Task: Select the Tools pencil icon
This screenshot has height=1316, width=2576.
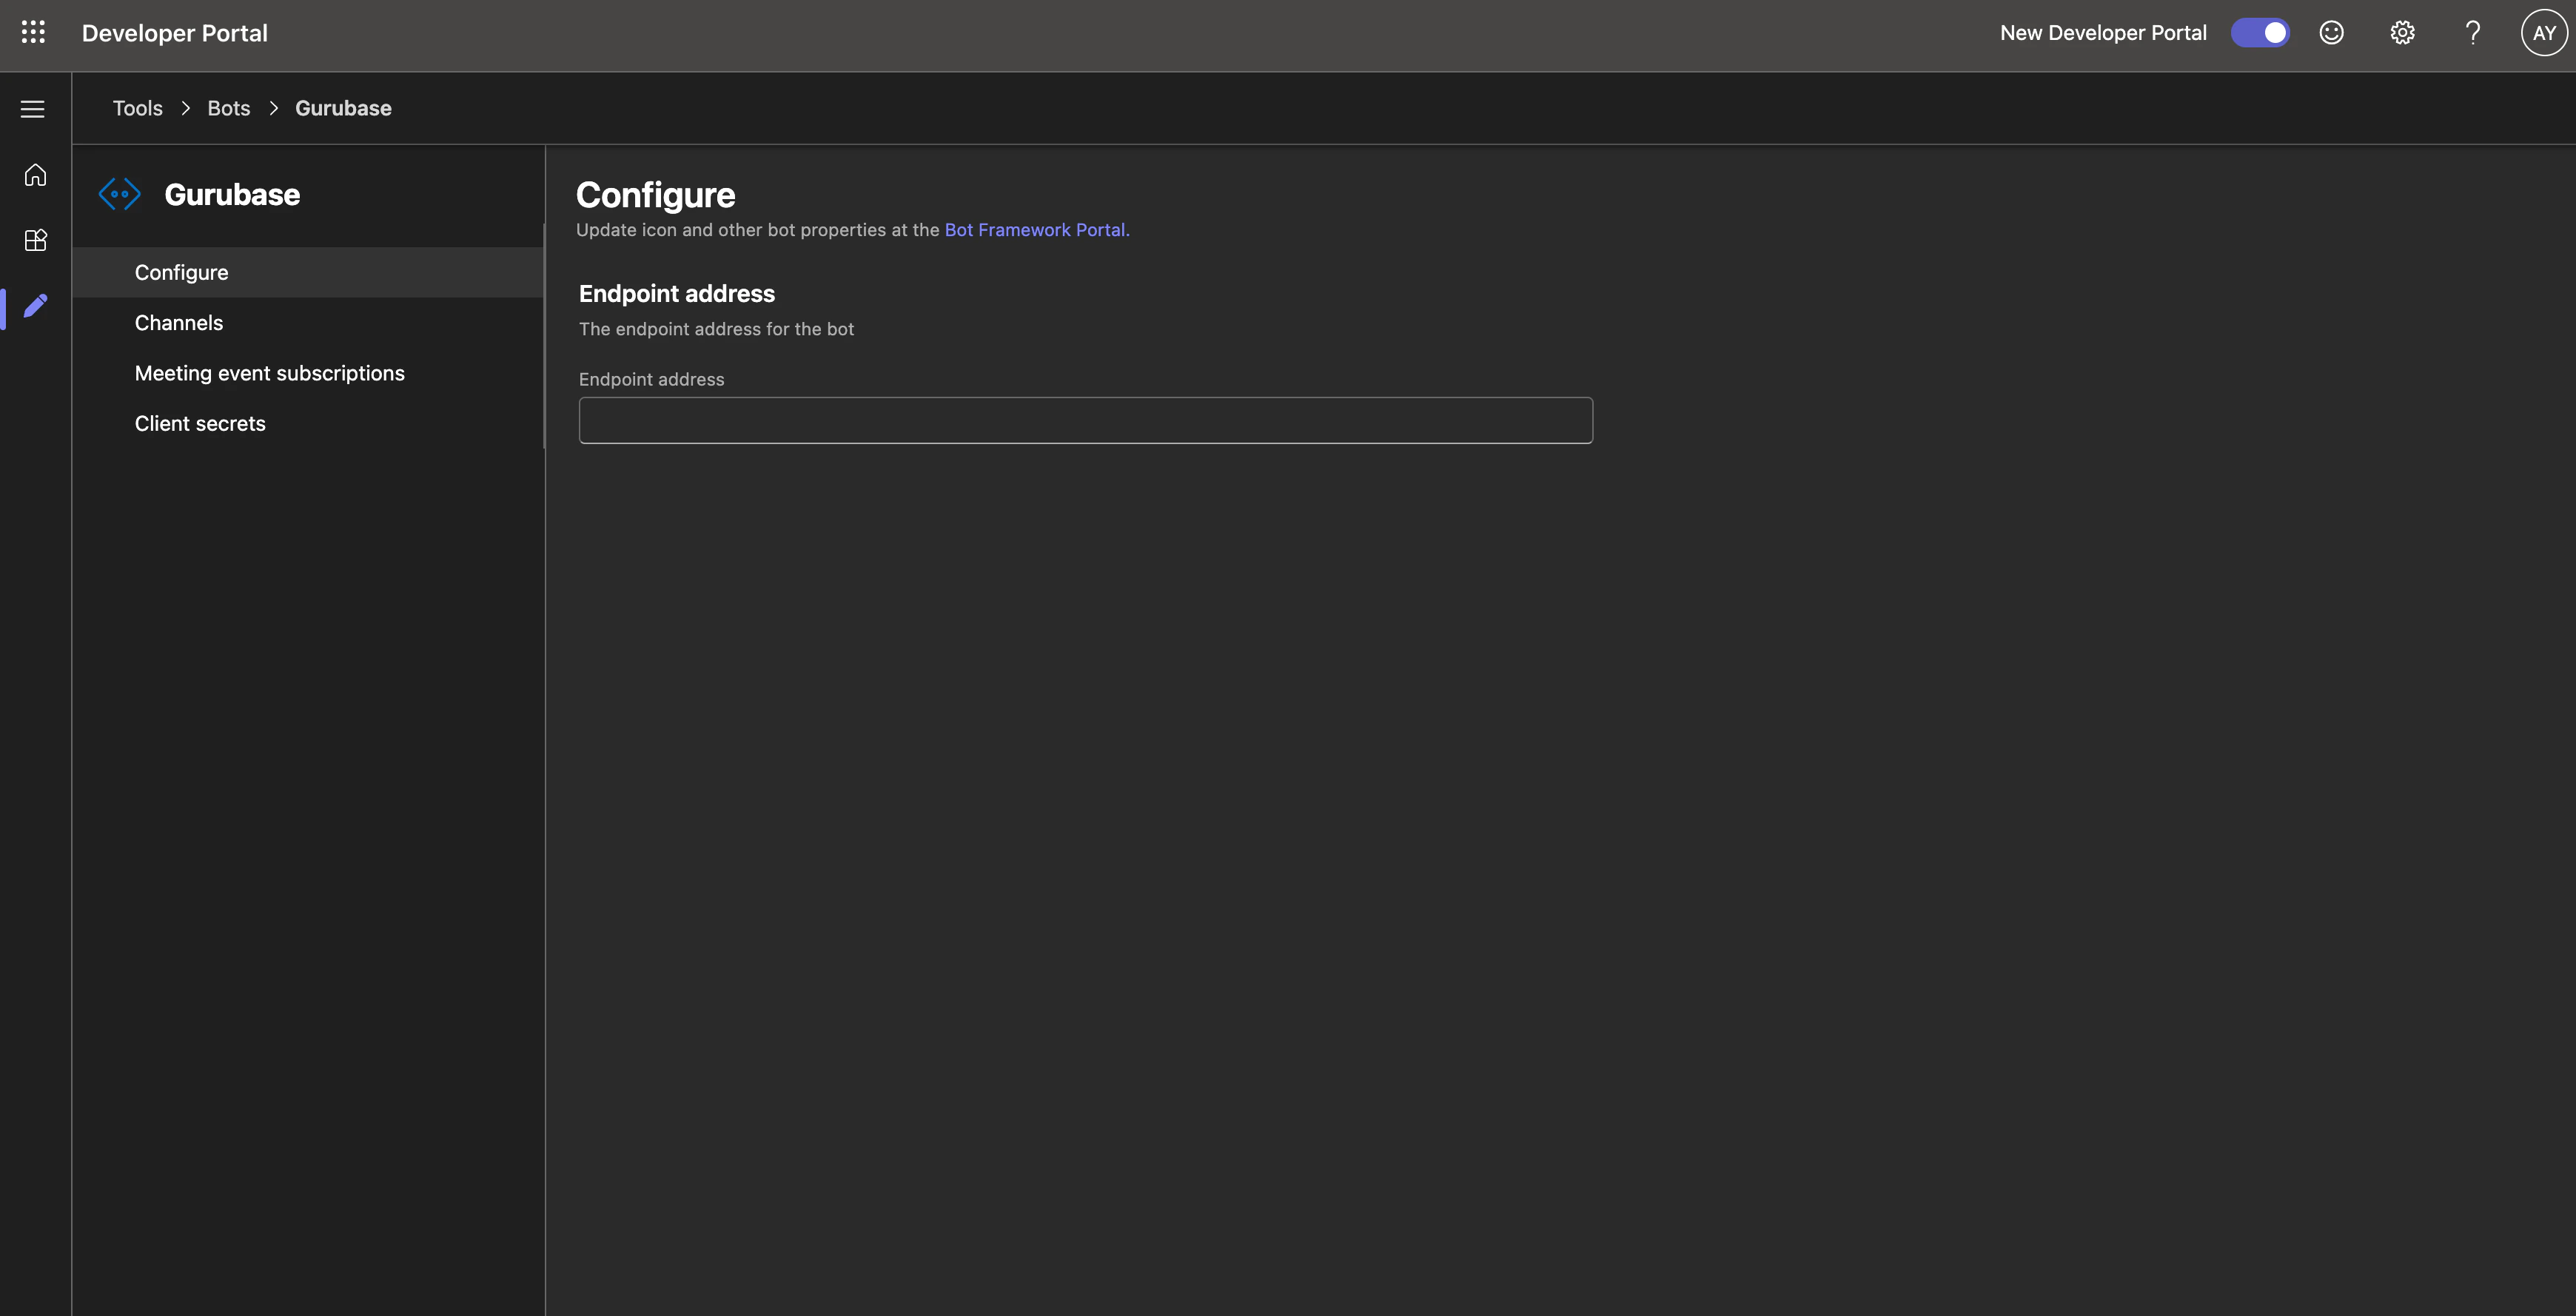Action: [35, 306]
